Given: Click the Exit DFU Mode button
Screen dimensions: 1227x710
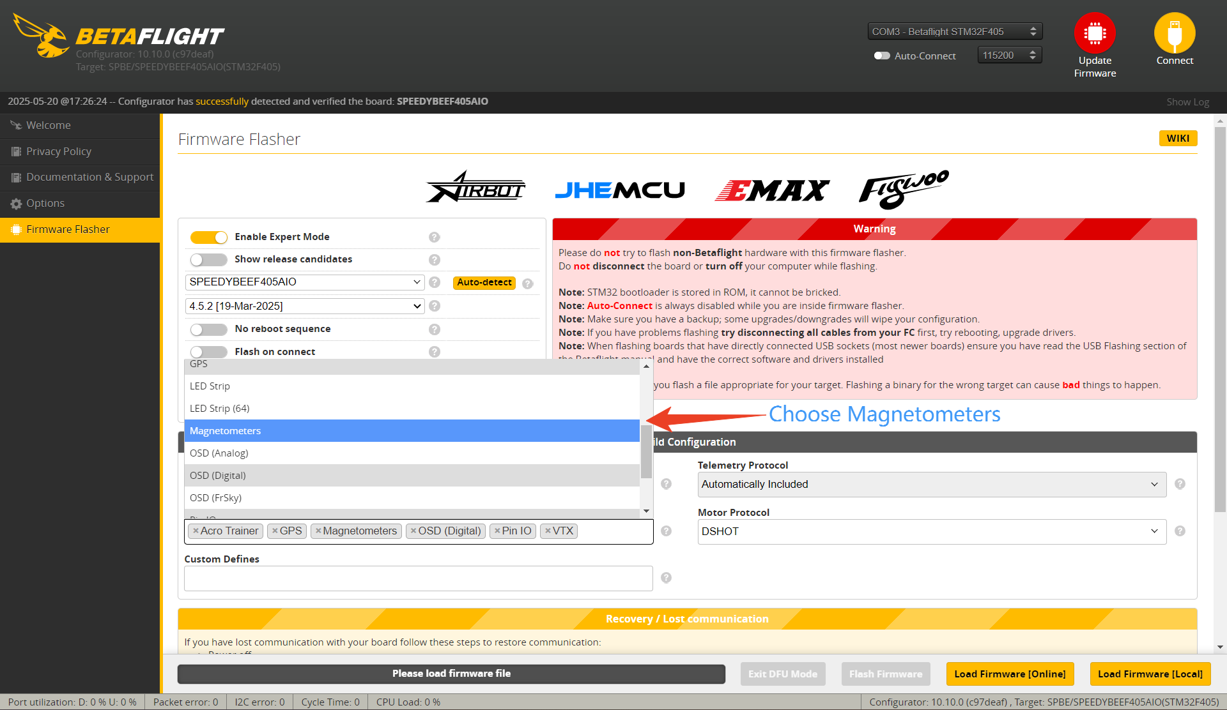Looking at the screenshot, I should tap(783, 674).
